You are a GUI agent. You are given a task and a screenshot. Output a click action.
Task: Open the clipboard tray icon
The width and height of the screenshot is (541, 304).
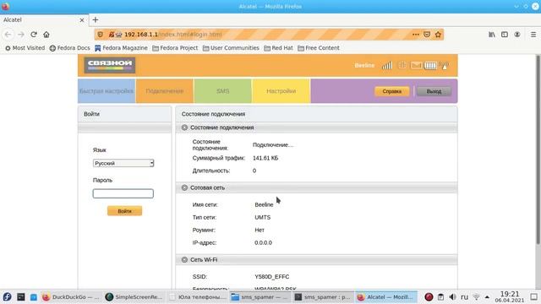point(440,296)
